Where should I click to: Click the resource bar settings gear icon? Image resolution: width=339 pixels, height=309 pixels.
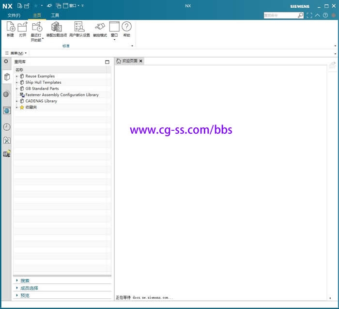[x=6, y=62]
